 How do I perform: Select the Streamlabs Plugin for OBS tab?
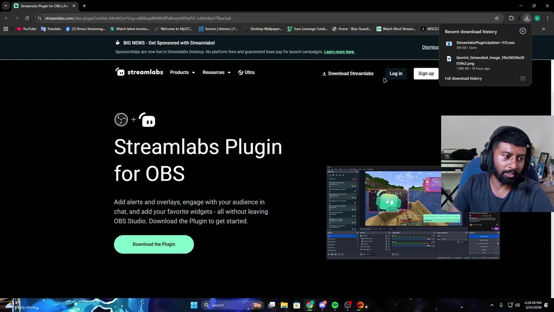[x=44, y=6]
